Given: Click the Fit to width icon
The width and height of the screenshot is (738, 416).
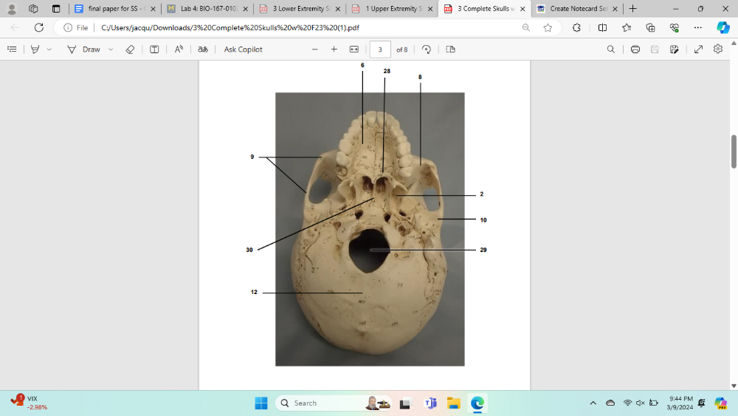Looking at the screenshot, I should [x=354, y=50].
